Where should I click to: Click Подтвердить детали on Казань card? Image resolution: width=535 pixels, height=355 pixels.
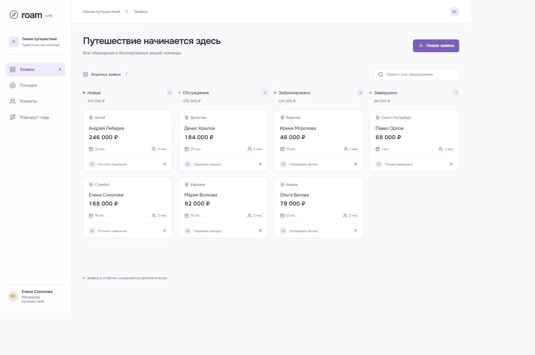coord(303,231)
